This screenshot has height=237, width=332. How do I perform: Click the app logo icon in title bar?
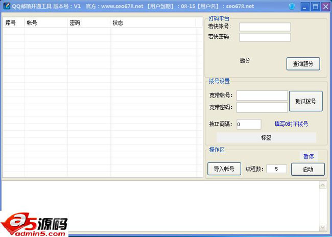pos(7,6)
